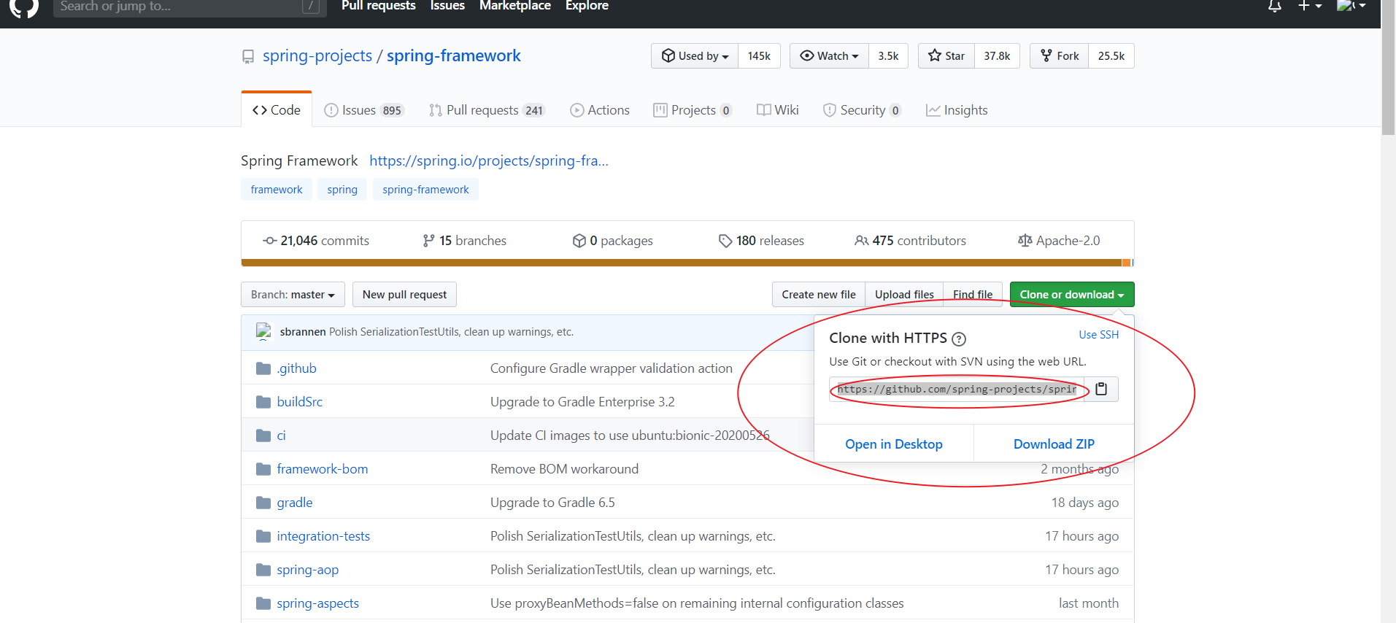Click Create new file button
The width and height of the screenshot is (1396, 623).
click(x=819, y=295)
